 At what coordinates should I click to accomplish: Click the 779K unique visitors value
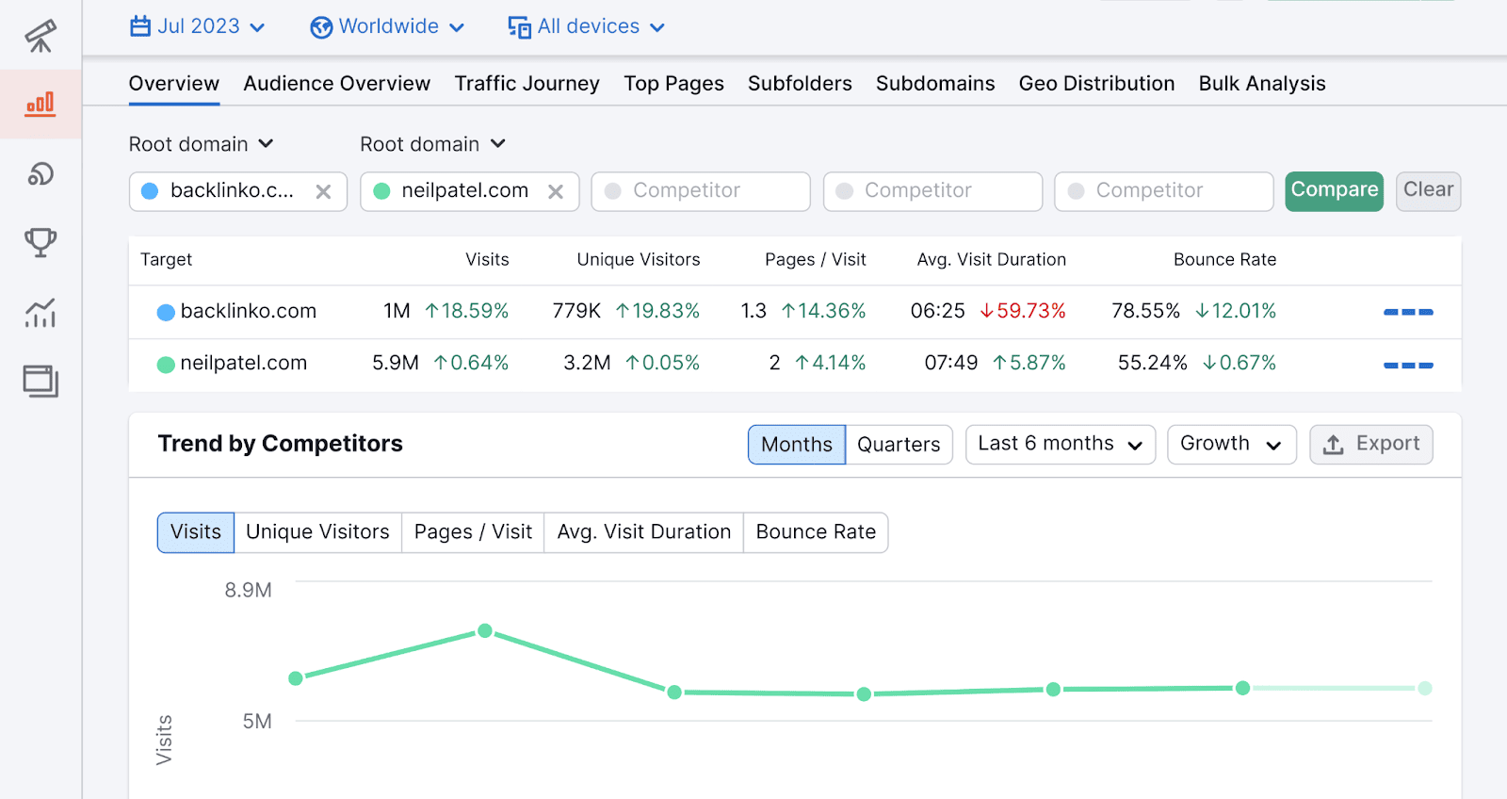576,311
